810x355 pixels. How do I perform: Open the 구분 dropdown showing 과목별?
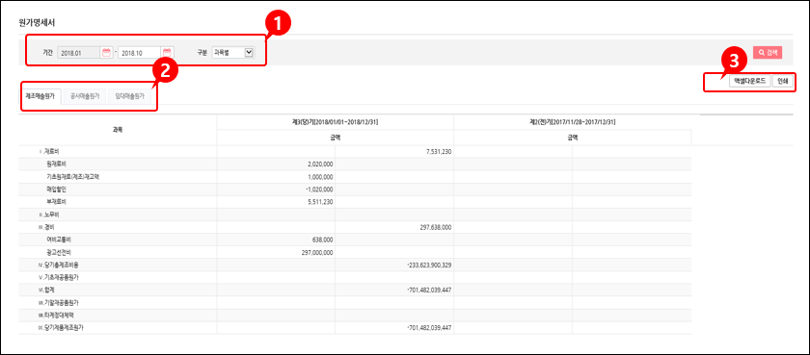click(x=233, y=52)
